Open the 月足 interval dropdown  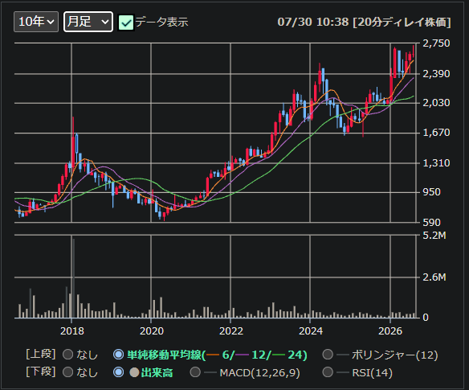[88, 22]
